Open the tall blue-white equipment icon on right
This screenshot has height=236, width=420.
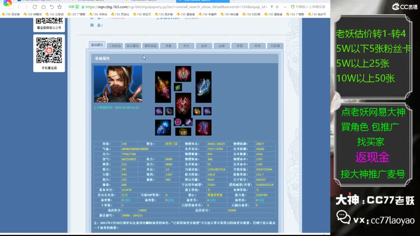pyautogui.click(x=203, y=87)
